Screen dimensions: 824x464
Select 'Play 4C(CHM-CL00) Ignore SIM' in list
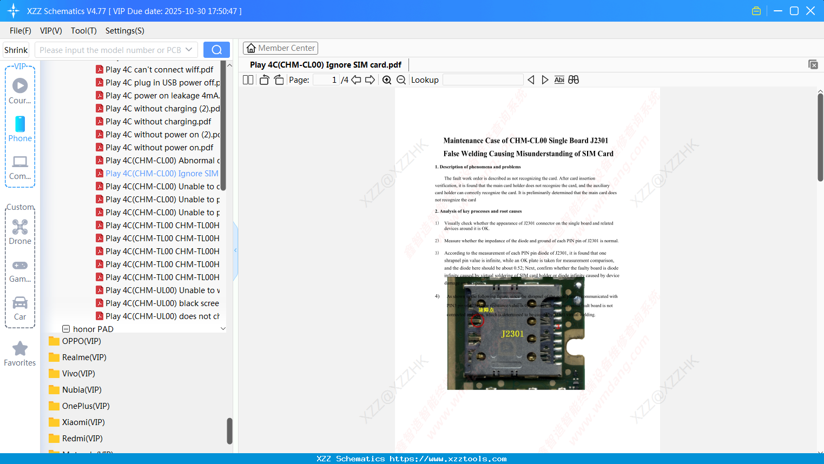tap(157, 174)
